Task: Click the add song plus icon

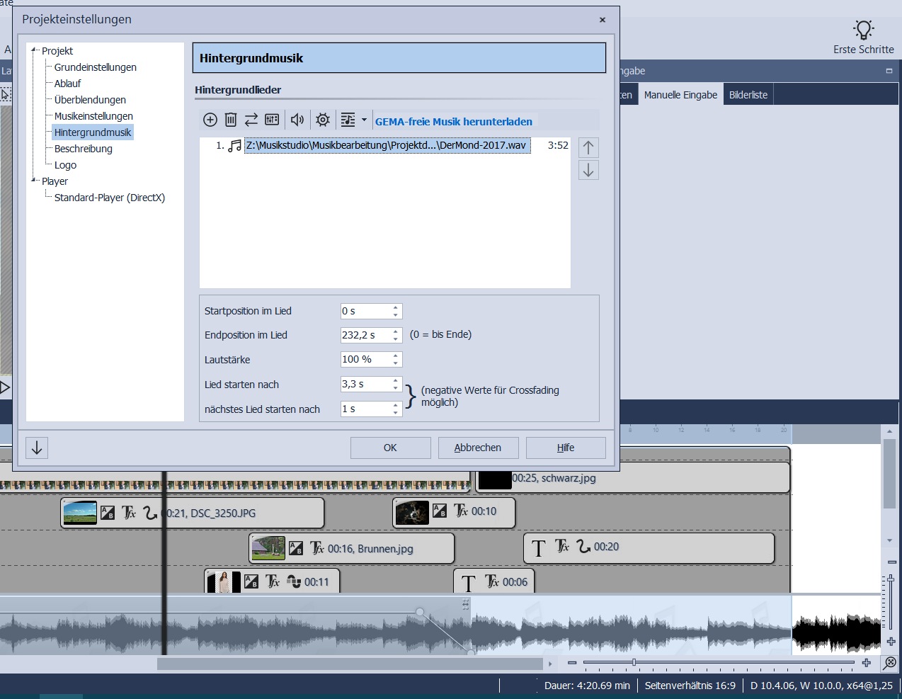Action: pos(210,120)
